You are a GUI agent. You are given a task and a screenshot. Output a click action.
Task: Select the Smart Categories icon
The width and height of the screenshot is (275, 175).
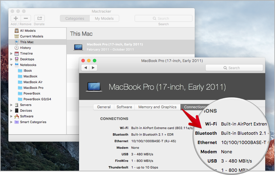(17, 122)
